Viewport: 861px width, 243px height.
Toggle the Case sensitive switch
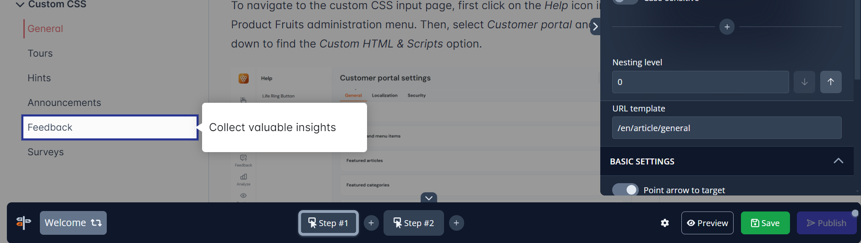[x=625, y=1]
